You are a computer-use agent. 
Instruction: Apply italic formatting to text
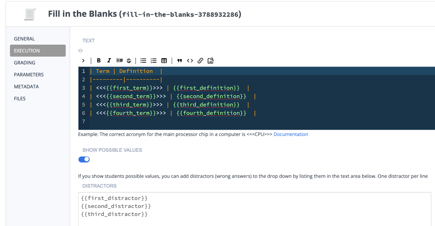point(109,60)
